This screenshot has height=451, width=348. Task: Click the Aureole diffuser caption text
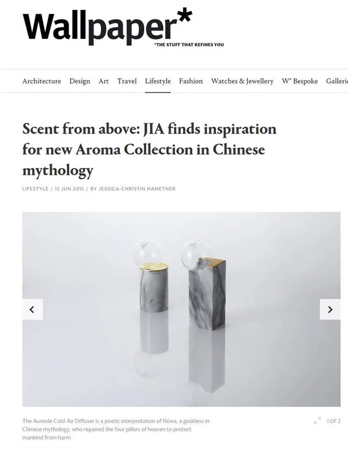coord(116,429)
